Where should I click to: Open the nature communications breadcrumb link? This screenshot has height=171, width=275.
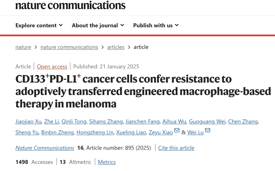[69, 47]
